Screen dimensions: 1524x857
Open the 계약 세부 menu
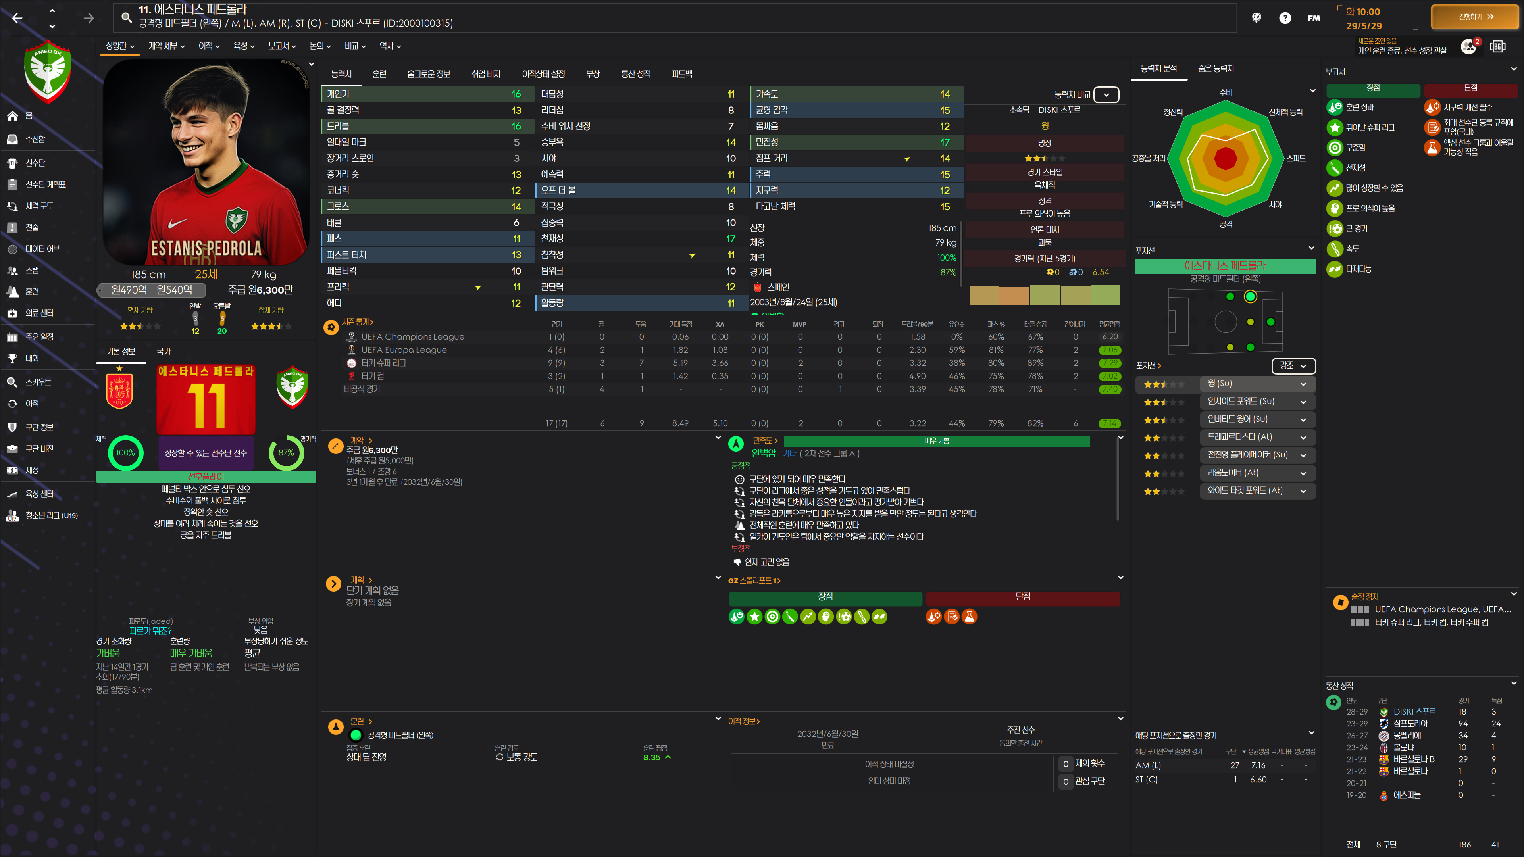[166, 46]
